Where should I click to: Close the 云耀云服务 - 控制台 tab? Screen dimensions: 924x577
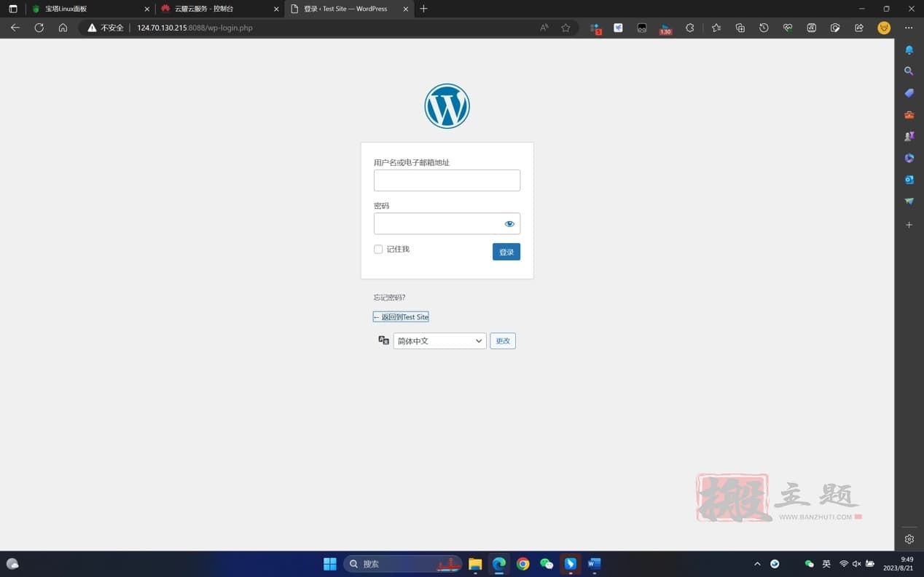[x=276, y=9]
